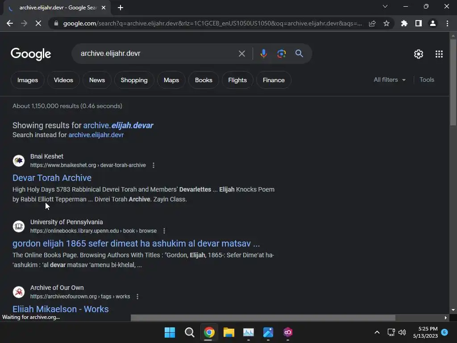Open Google apps grid
This screenshot has height=343, width=457.
tap(439, 54)
